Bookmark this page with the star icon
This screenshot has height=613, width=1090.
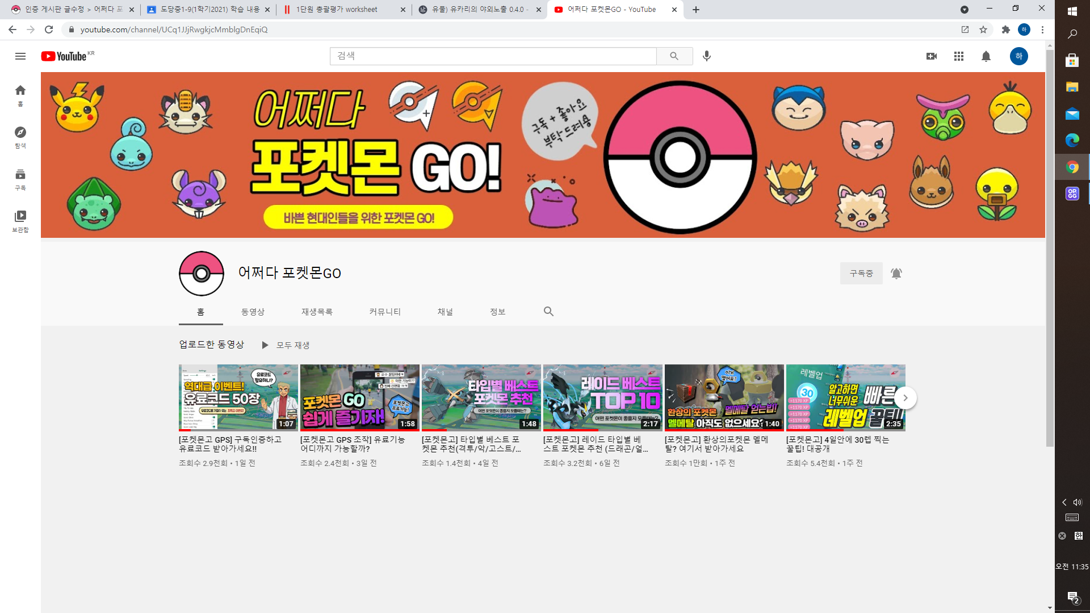[x=983, y=30]
